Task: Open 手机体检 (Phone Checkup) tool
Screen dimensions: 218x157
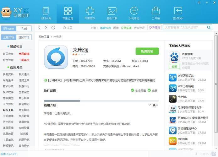Action: (134, 13)
